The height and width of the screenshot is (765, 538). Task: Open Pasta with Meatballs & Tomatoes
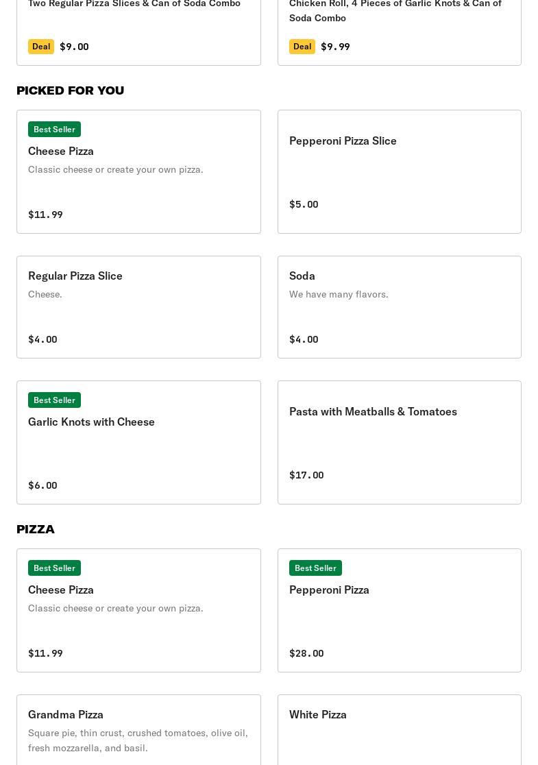point(399,442)
